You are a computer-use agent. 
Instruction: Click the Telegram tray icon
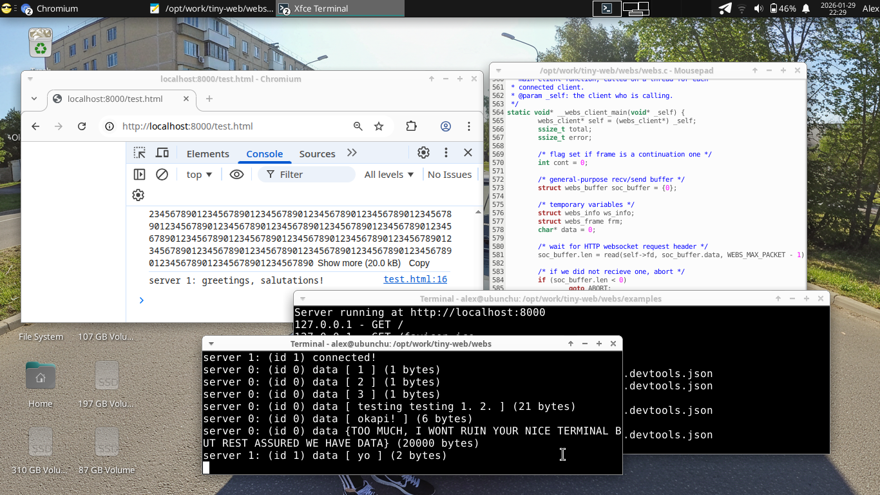point(725,8)
